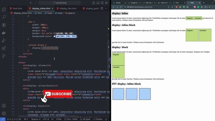
Task: Toggle the bottom panel layout icon
Action: 98,3
